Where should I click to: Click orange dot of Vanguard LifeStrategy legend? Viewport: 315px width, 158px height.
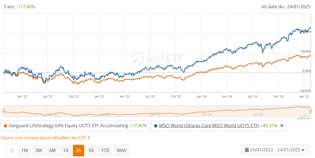coord(5,126)
